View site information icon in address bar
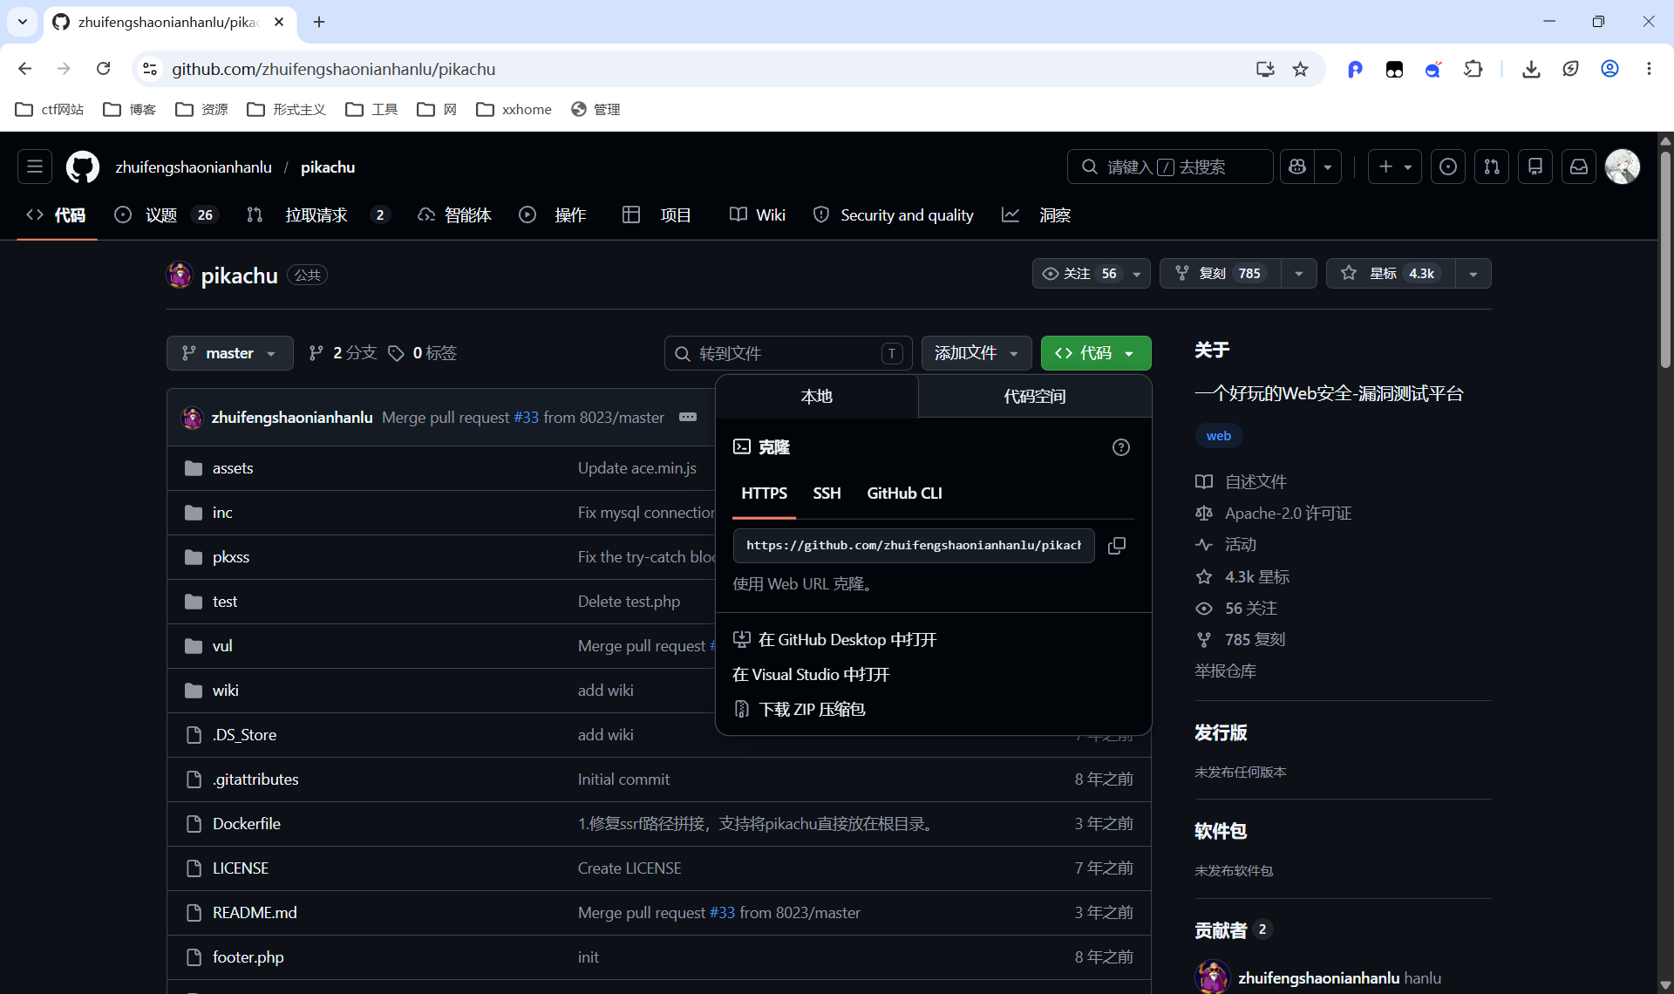 (x=150, y=69)
